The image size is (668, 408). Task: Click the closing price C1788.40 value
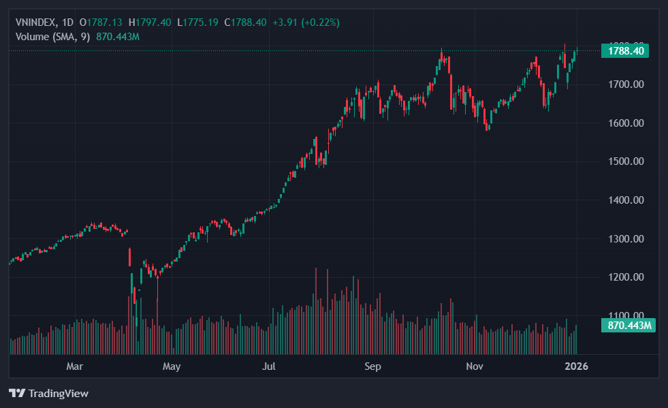click(245, 22)
